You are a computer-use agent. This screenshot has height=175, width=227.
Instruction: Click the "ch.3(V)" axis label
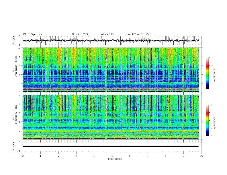[14, 147]
